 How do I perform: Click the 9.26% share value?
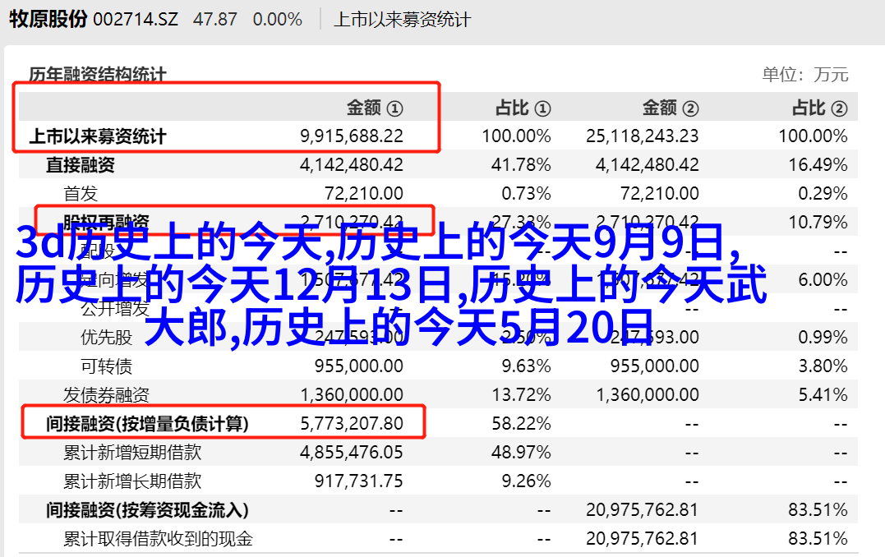[x=526, y=481]
